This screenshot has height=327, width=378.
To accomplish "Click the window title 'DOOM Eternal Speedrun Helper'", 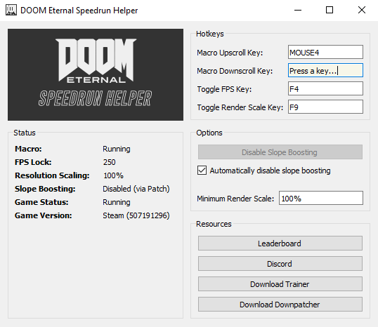I will tap(79, 11).
